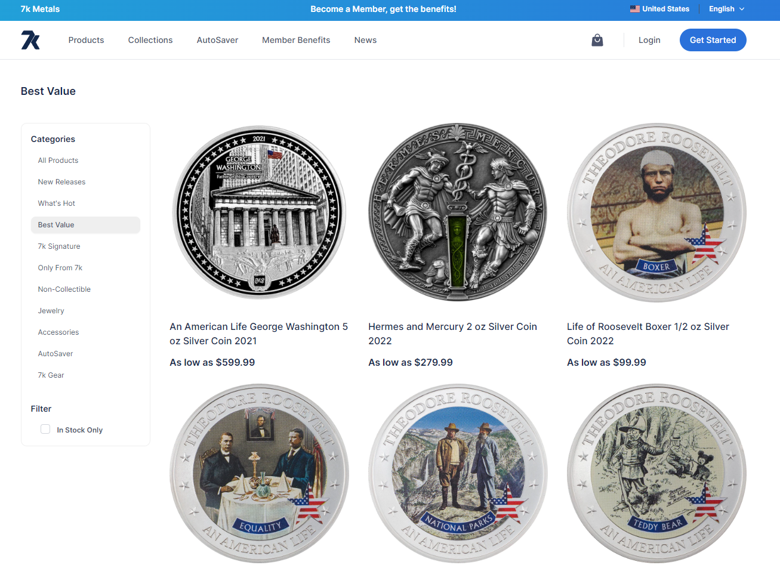Open the Products menu

click(86, 40)
